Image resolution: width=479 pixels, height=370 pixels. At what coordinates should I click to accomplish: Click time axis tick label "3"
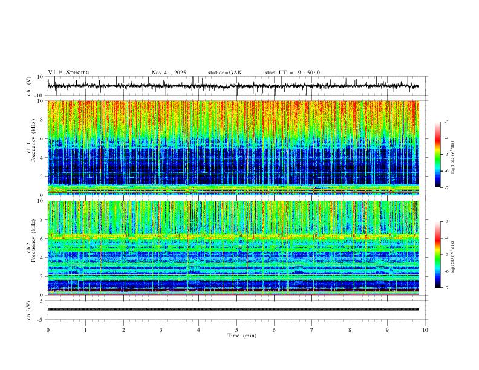[161, 330]
